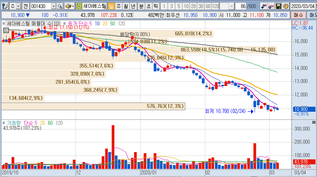Select the 주 weekly period button

tap(119, 6)
